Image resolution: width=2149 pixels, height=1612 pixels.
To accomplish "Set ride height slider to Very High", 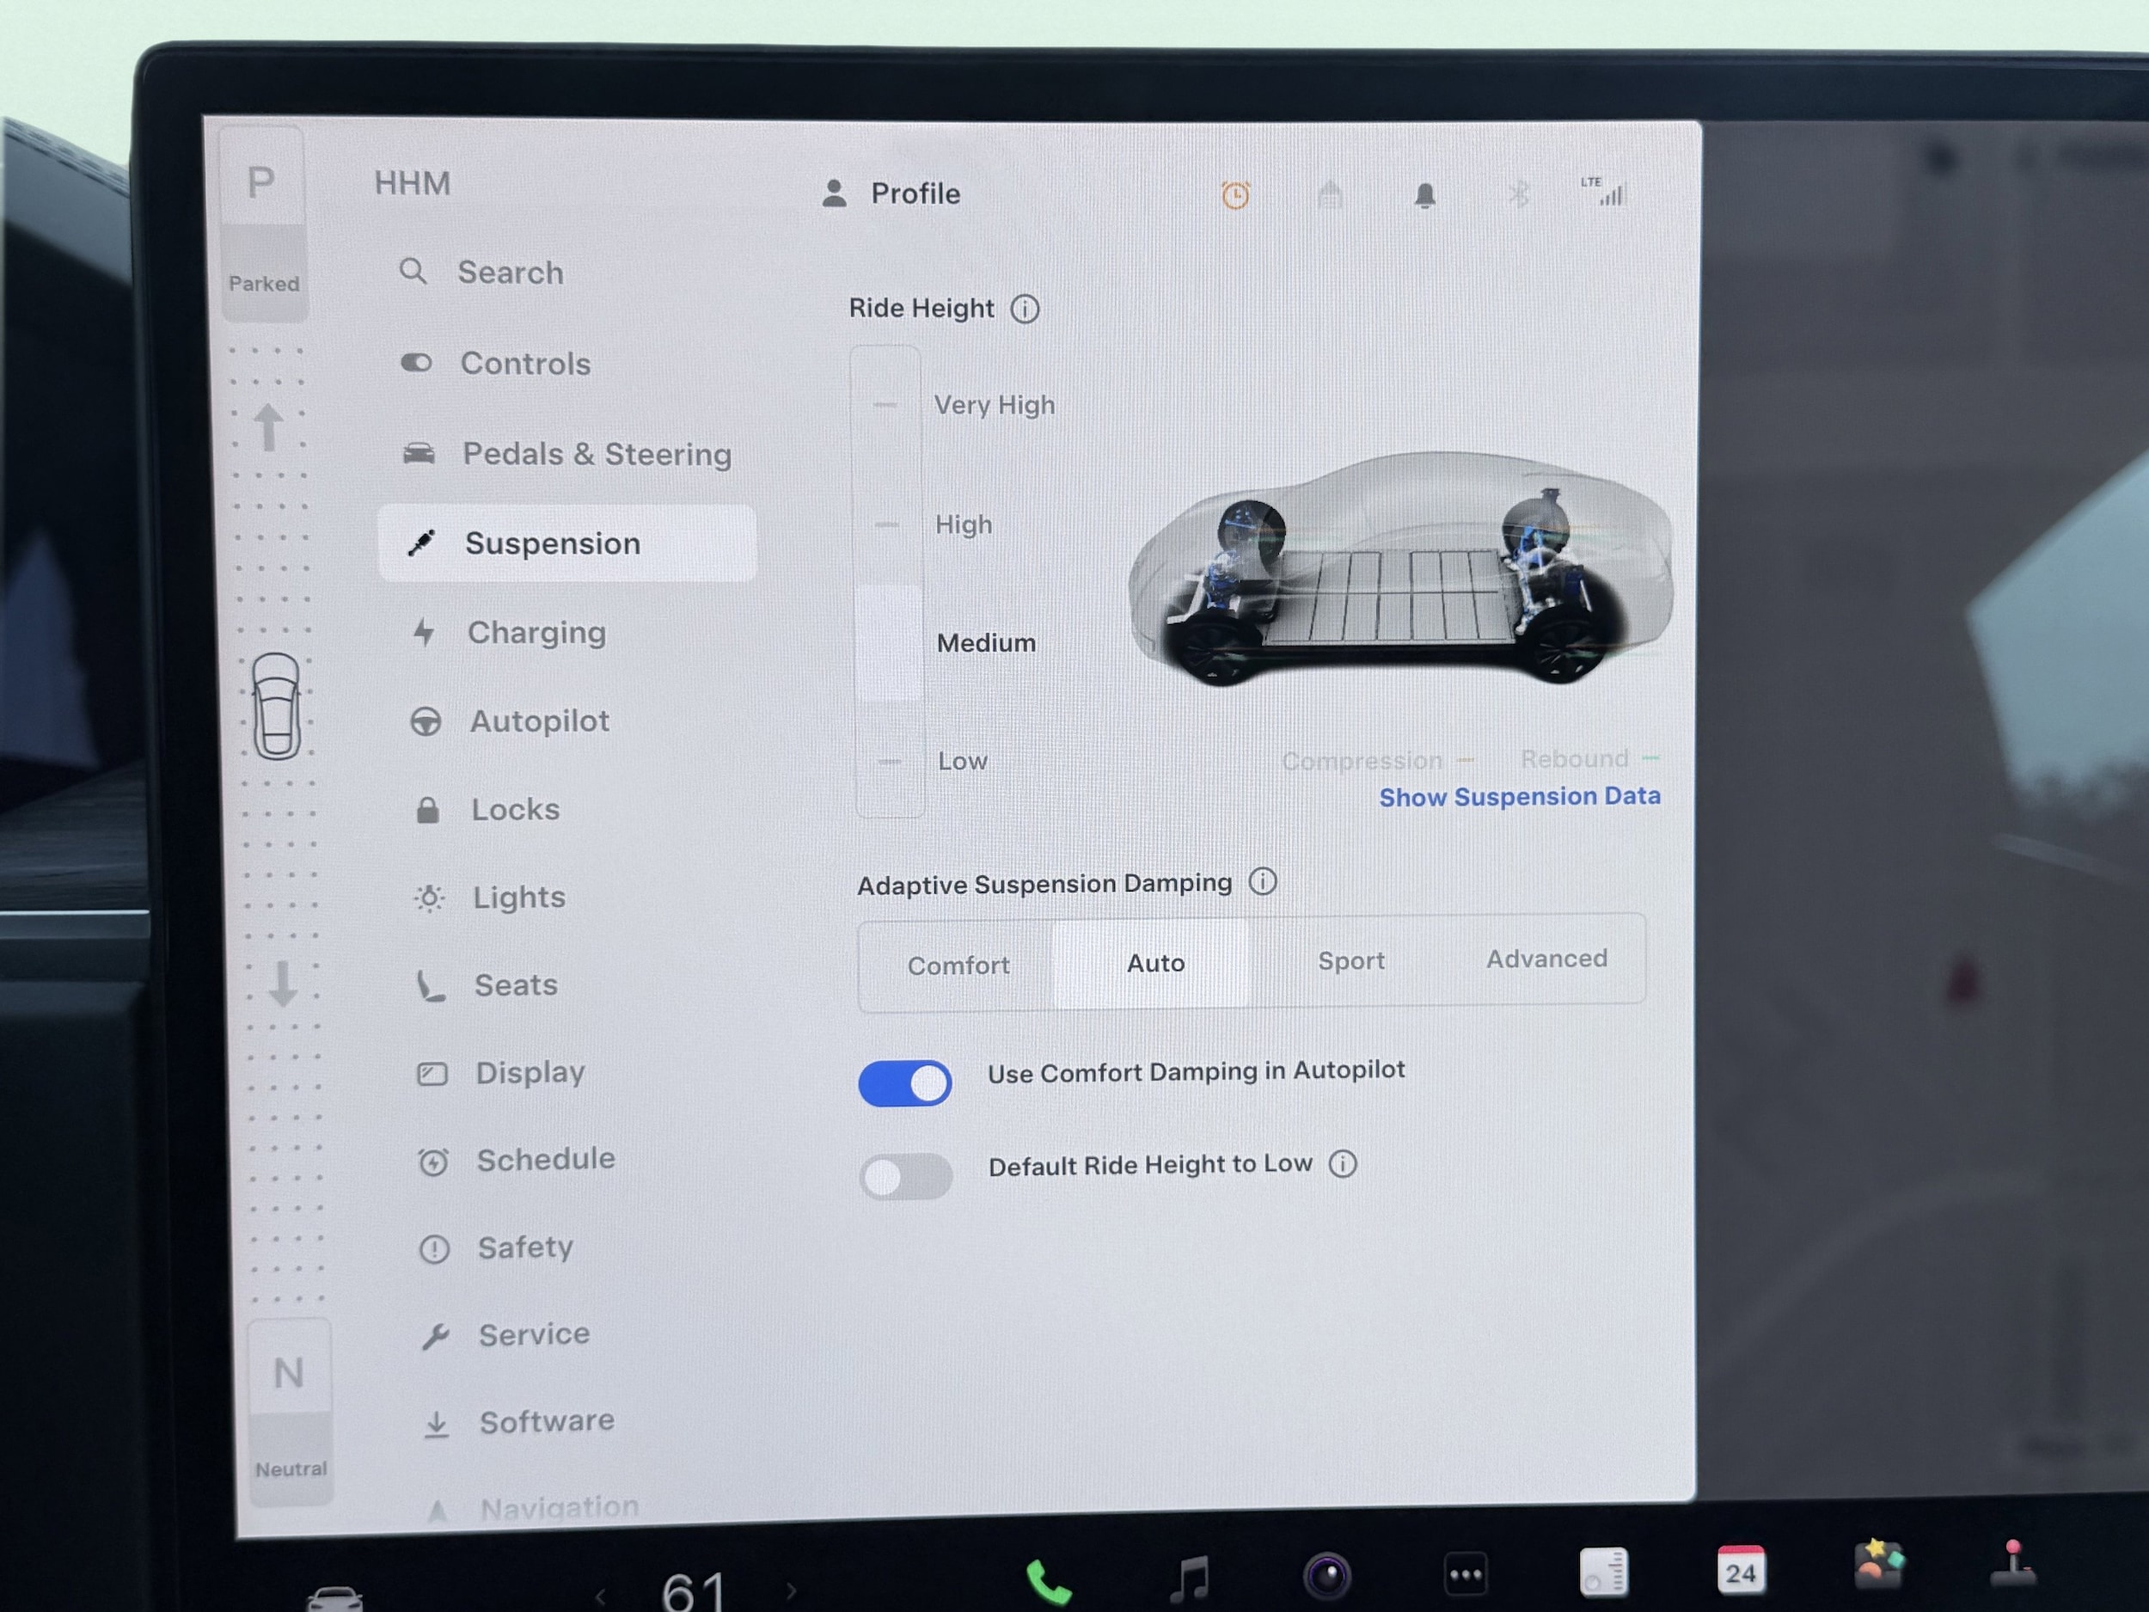I will coord(886,404).
